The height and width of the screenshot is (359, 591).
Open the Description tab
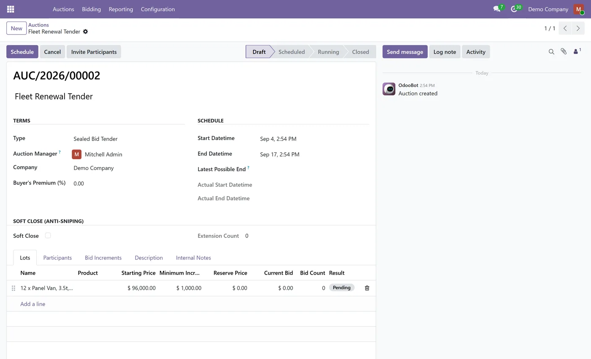pos(149,258)
